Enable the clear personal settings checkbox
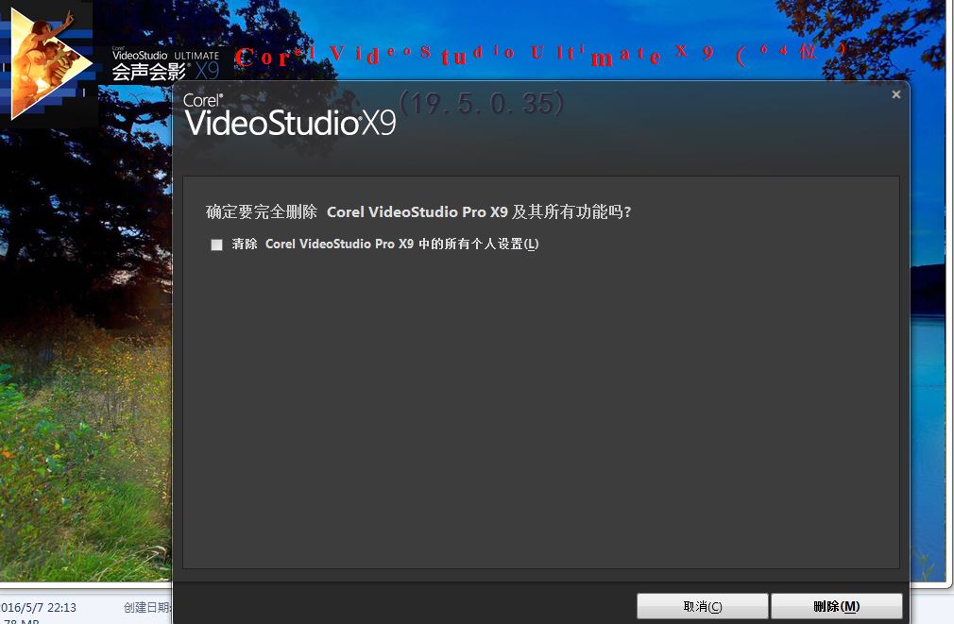 (216, 245)
